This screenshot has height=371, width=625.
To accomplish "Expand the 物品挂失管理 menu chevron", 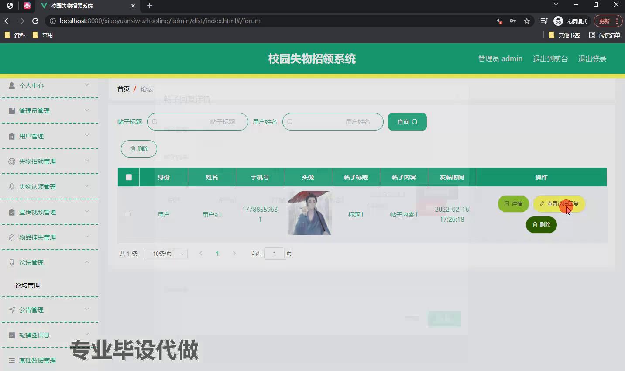I will [x=86, y=237].
